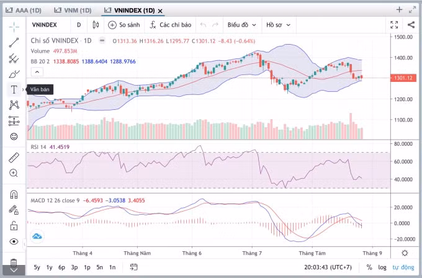Open chart settings gear icon
422x278 pixels.
405,253
